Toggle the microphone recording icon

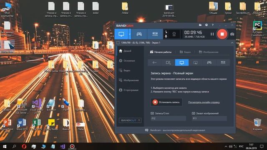tap(166, 36)
